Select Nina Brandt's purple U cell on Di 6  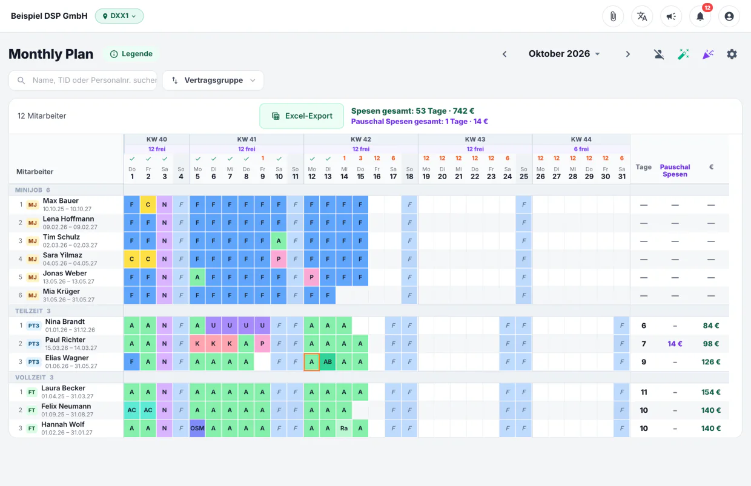[x=214, y=326]
